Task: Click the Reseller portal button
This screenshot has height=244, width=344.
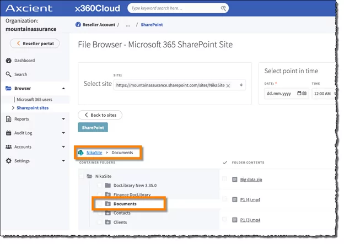Action: [35, 44]
